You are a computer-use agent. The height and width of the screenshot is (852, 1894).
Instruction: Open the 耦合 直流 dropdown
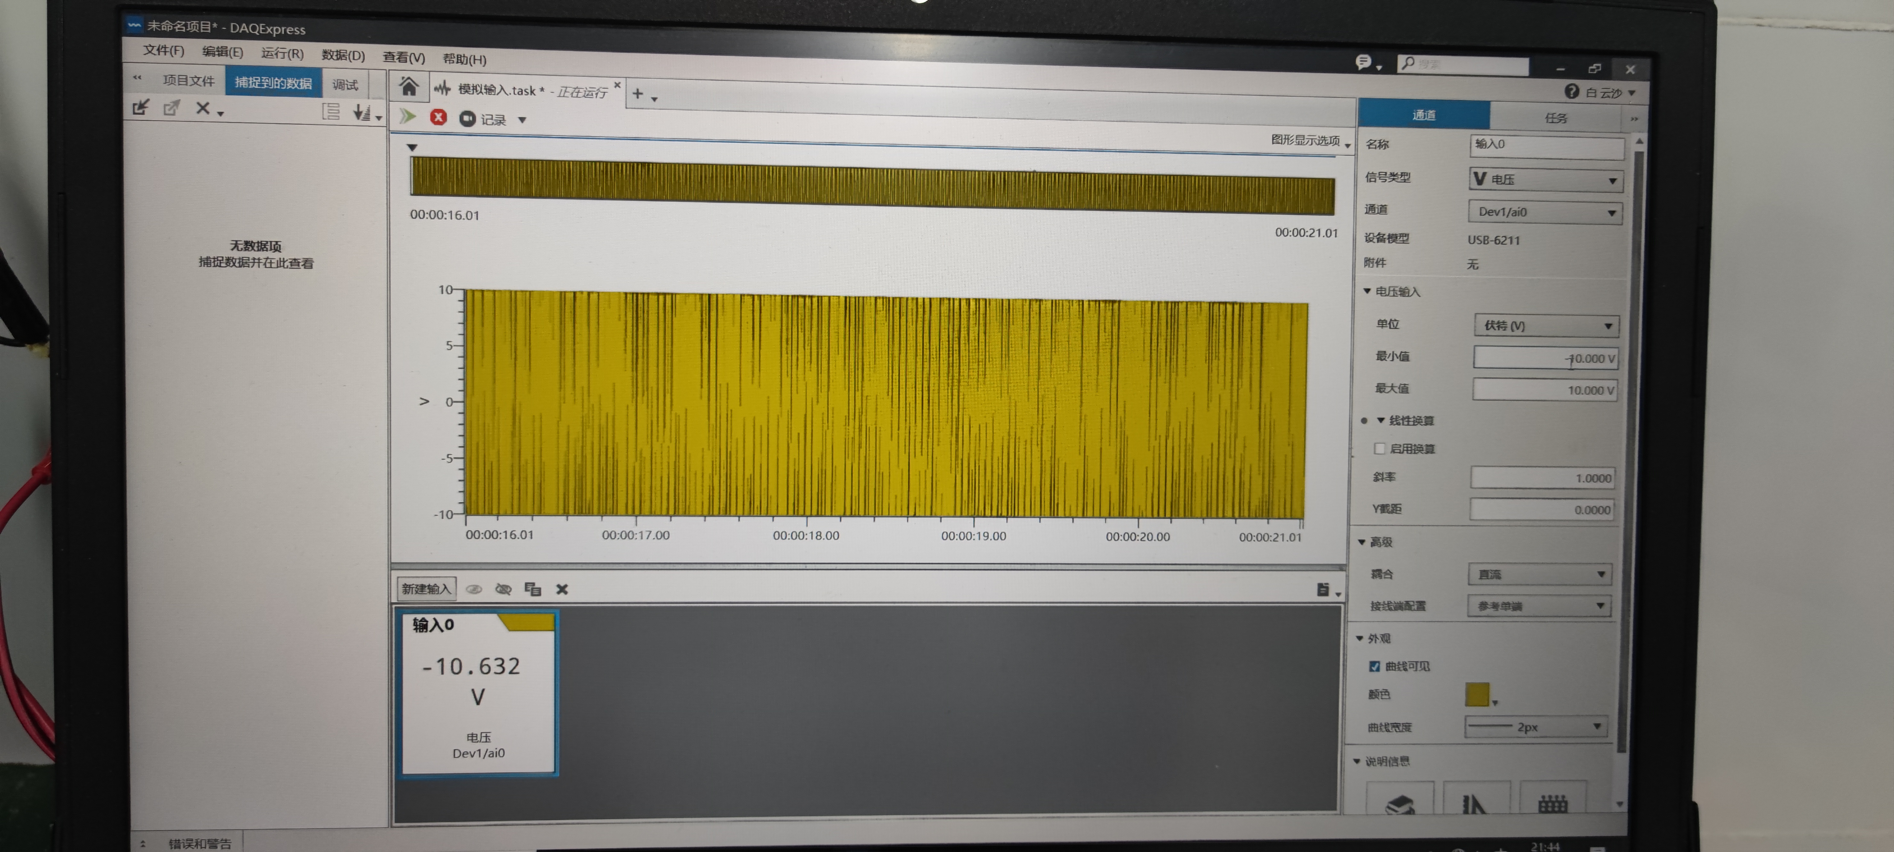pyautogui.click(x=1540, y=574)
